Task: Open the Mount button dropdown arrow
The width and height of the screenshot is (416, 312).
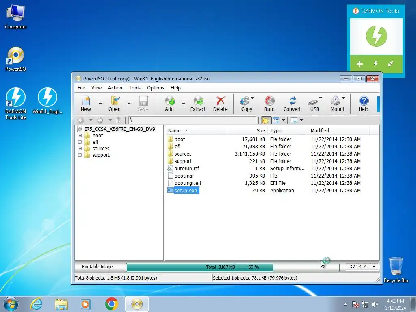Action: click(343, 98)
